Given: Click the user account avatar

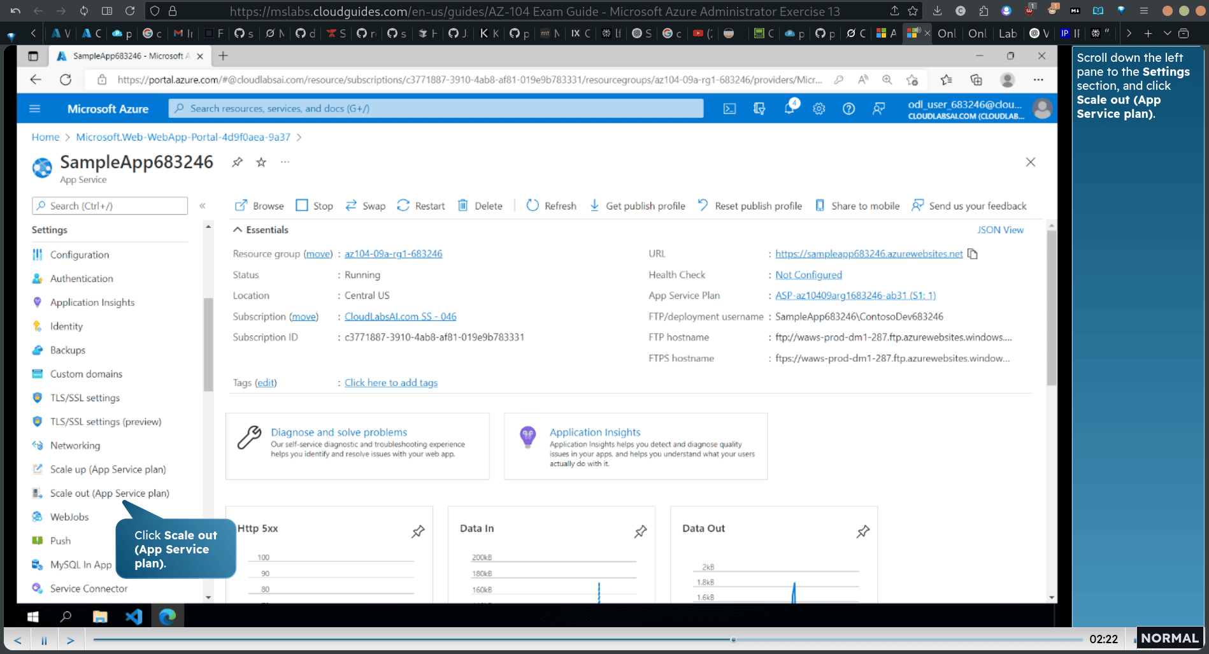Looking at the screenshot, I should [x=1042, y=109].
